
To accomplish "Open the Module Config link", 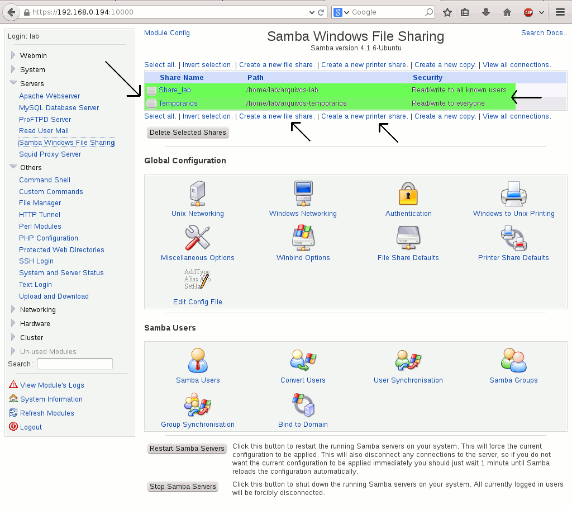I will click(166, 33).
